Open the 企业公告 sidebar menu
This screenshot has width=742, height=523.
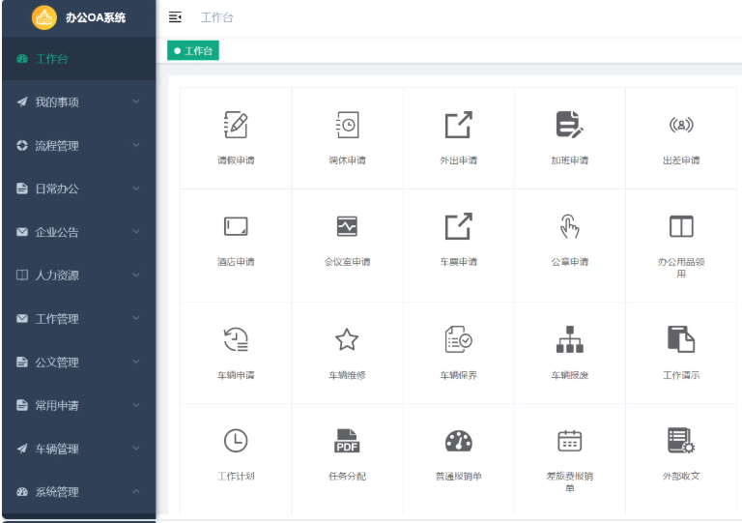tap(78, 232)
